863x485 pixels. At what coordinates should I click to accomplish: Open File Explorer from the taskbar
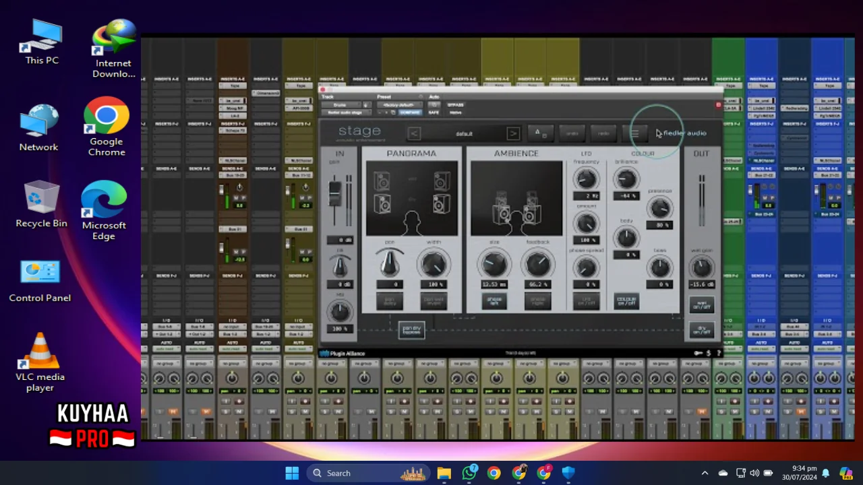coord(444,473)
